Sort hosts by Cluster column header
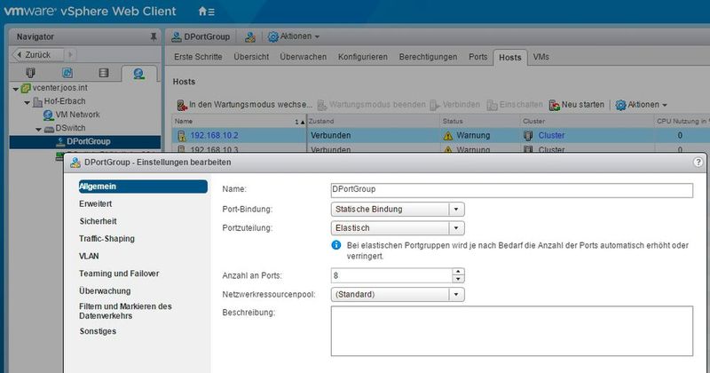Screen dimensions: 710x373 click(587, 122)
